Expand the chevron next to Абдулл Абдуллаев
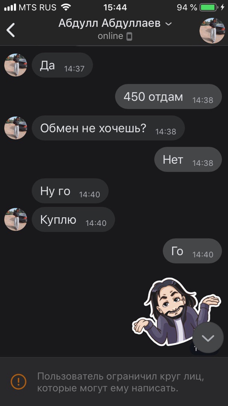 [168, 24]
